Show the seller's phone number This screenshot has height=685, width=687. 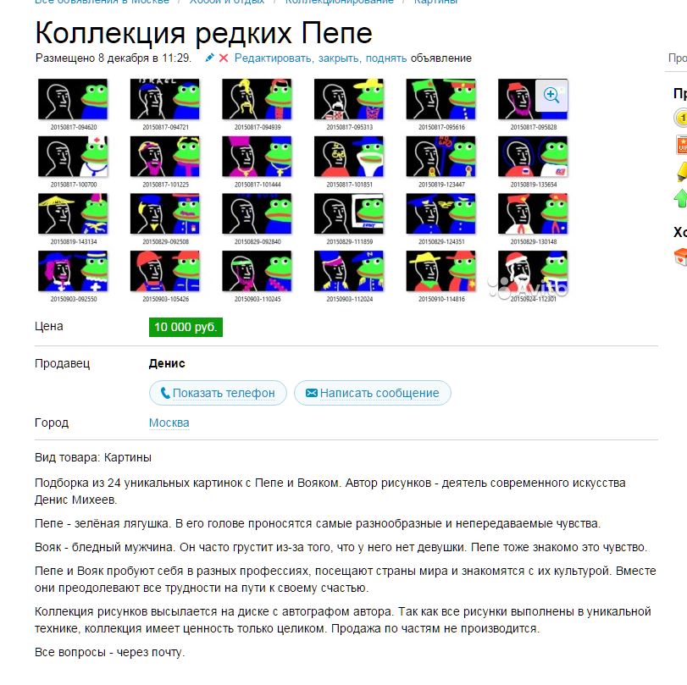(x=218, y=393)
